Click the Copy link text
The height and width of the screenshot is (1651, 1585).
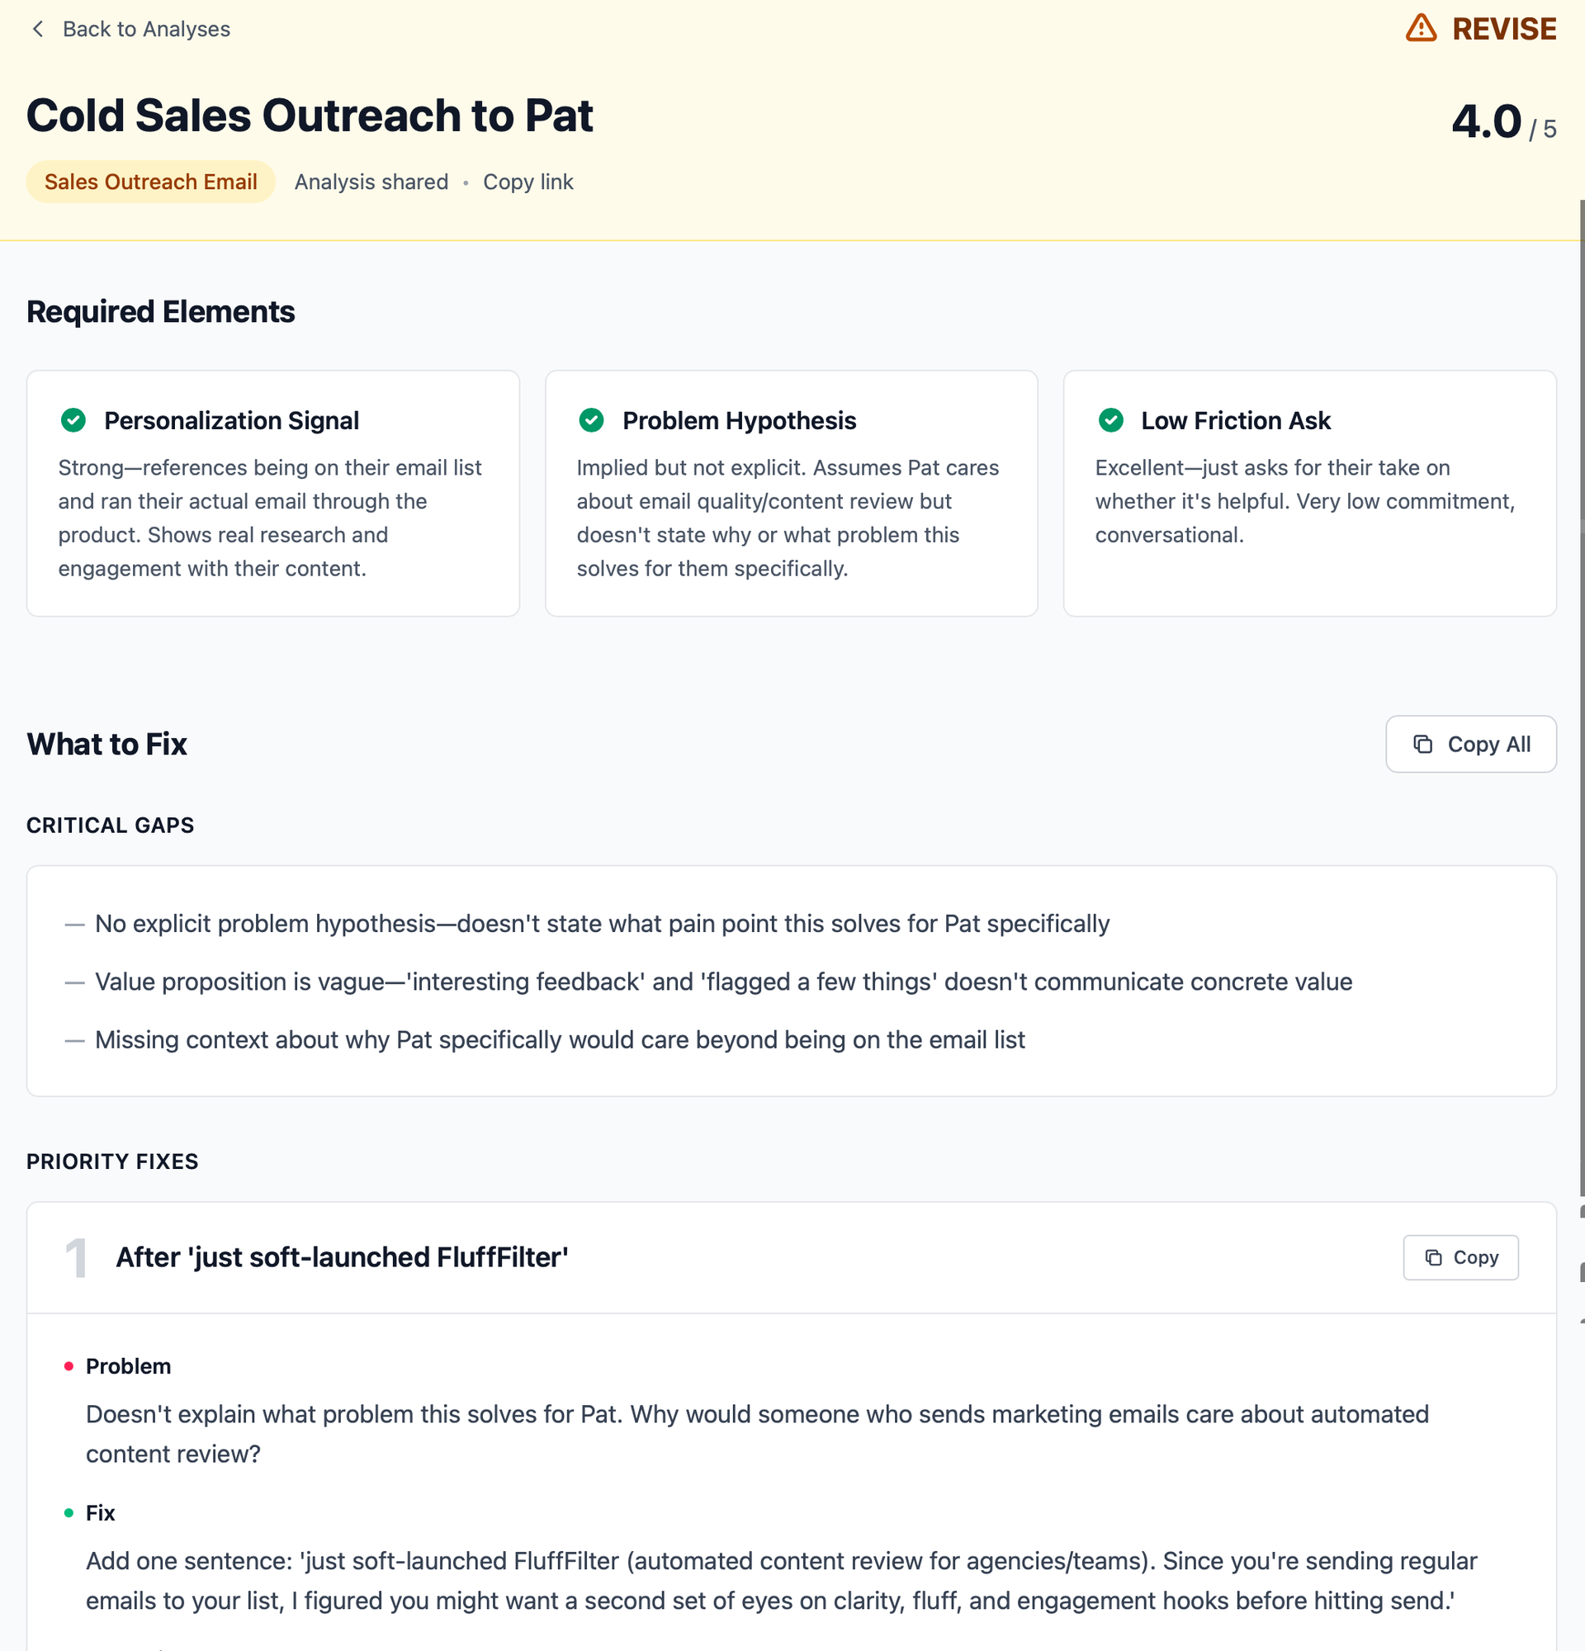[528, 182]
